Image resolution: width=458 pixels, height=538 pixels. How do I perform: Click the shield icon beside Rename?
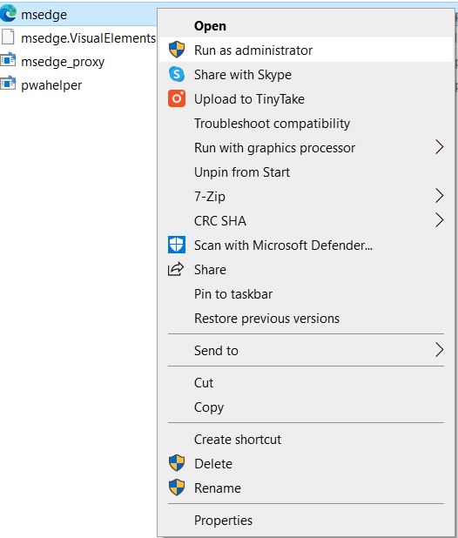(x=177, y=488)
